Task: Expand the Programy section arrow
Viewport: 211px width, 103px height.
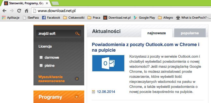Action: pos(77,97)
